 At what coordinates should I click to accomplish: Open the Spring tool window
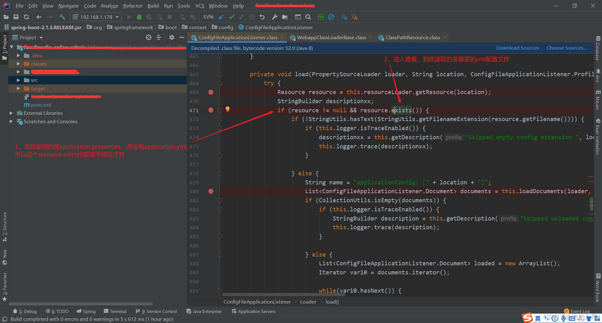tap(86, 311)
